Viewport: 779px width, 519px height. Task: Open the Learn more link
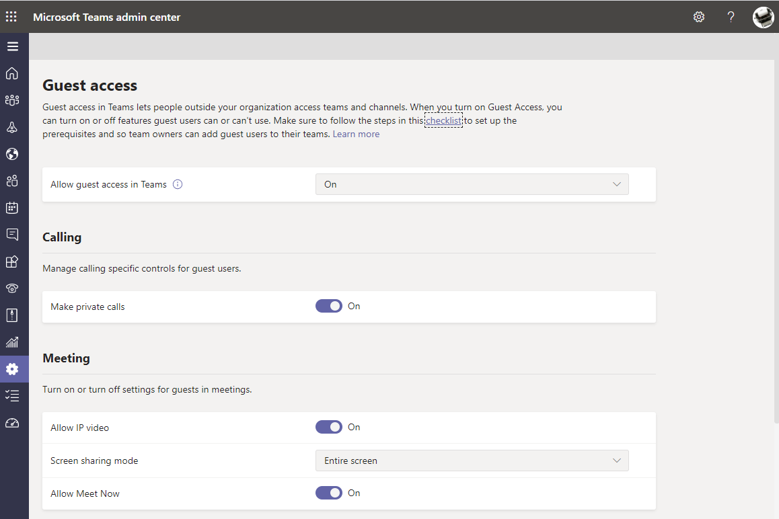[357, 134]
